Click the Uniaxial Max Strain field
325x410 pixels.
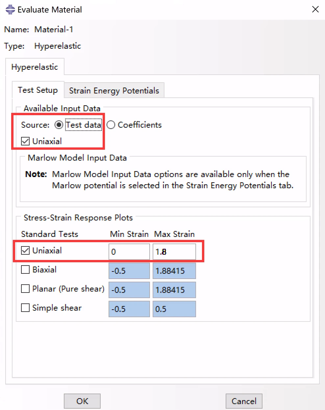tap(174, 252)
